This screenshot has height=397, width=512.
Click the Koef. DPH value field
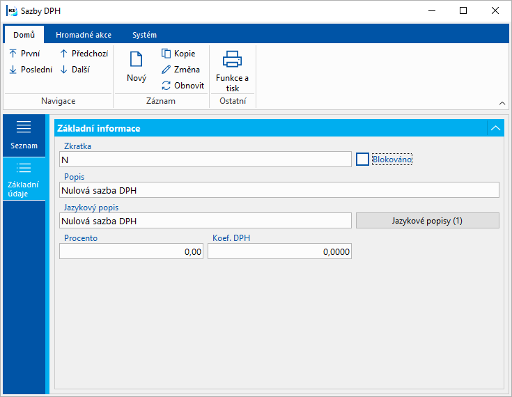click(x=279, y=251)
